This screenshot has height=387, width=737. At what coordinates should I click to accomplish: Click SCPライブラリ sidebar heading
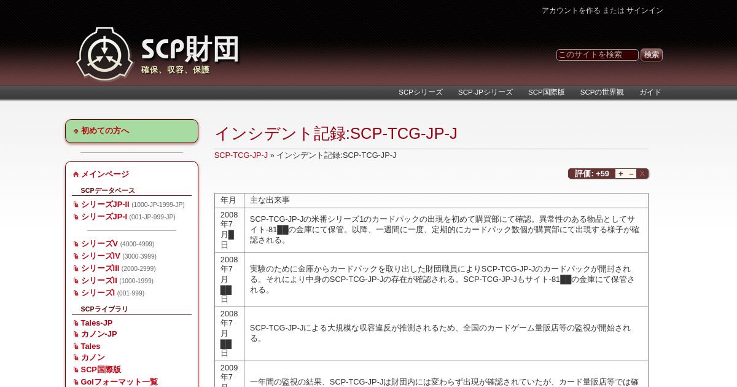click(x=104, y=309)
